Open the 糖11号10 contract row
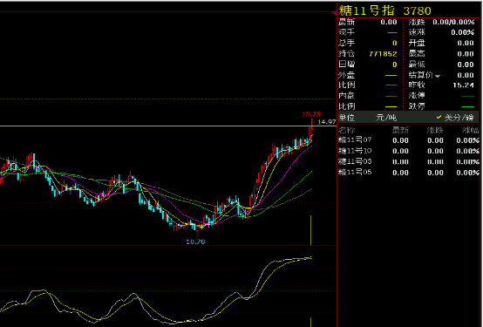This screenshot has width=483, height=327. click(408, 151)
